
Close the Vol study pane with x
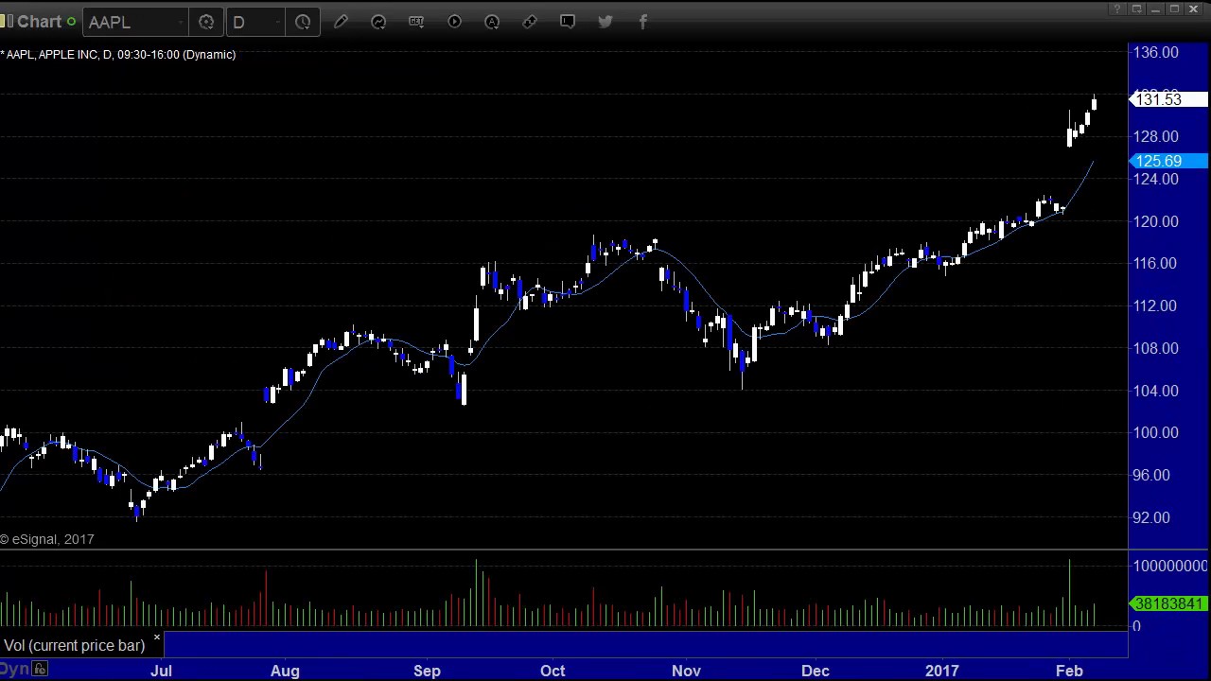157,638
